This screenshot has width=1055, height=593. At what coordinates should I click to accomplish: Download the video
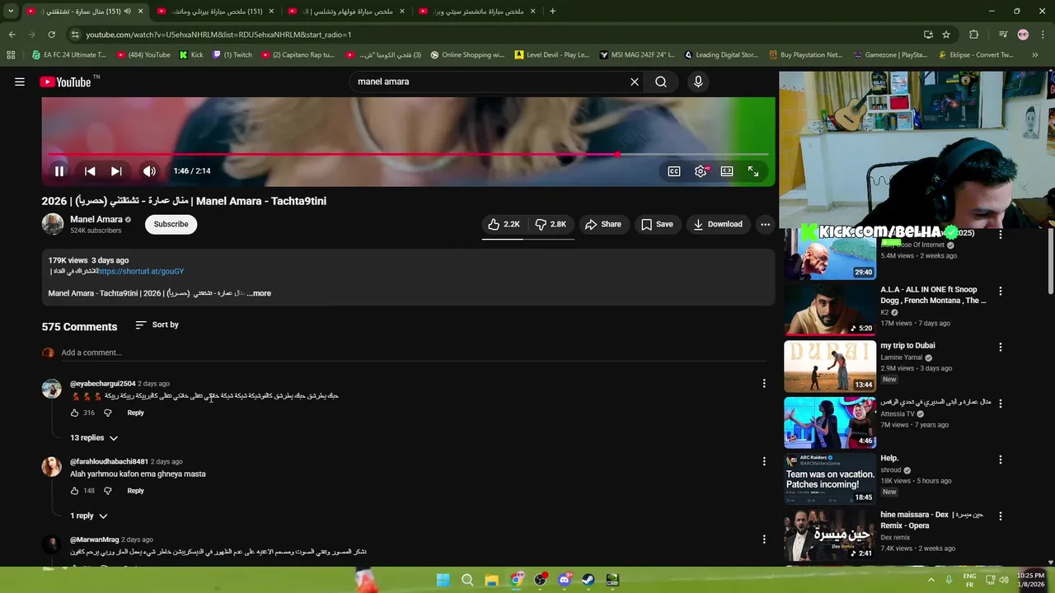(x=717, y=224)
